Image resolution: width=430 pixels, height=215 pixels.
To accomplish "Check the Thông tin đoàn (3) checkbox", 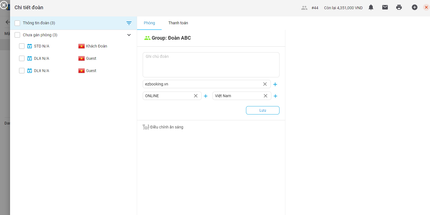I will pos(17,23).
